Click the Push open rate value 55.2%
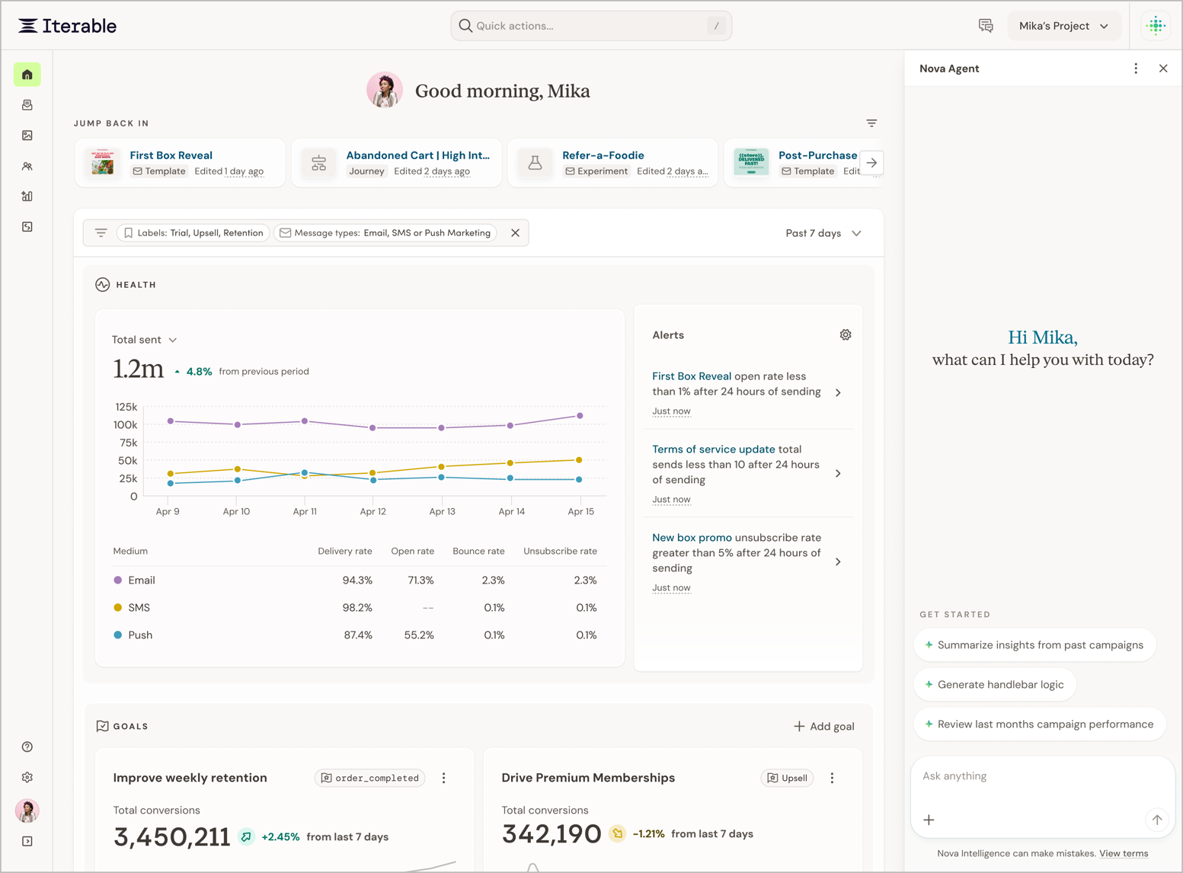Viewport: 1183px width, 873px height. 419,635
